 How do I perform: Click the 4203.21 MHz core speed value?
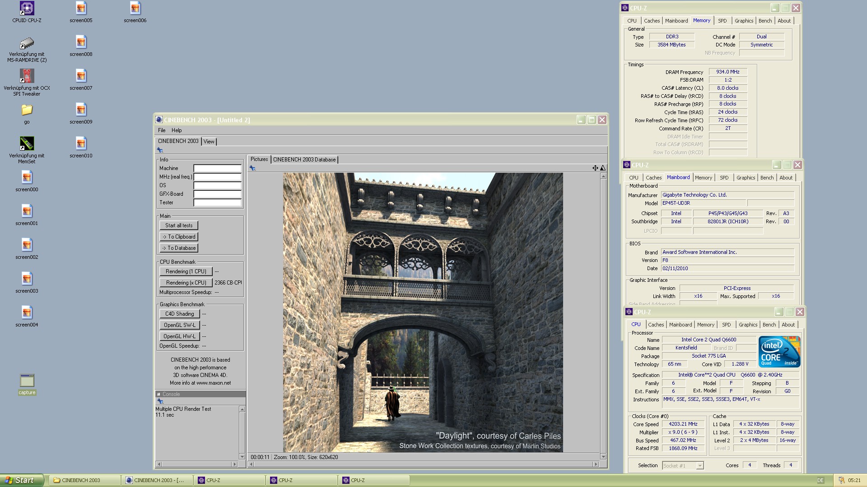(683, 424)
